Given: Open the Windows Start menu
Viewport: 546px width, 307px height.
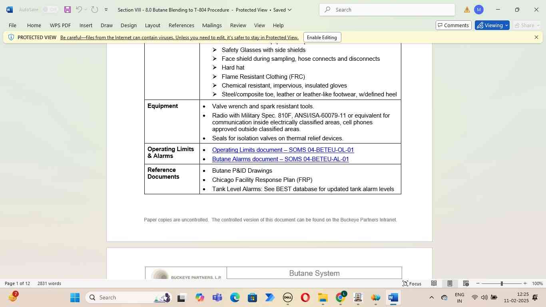Looking at the screenshot, I should pos(75,297).
